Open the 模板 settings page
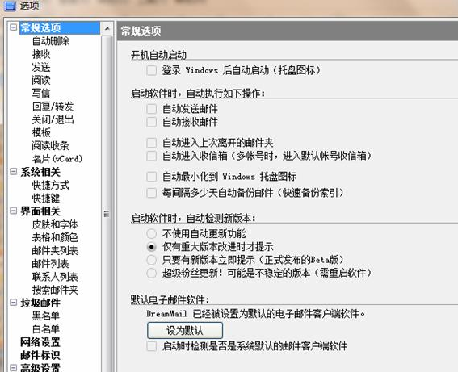458x372 pixels. pyautogui.click(x=41, y=133)
